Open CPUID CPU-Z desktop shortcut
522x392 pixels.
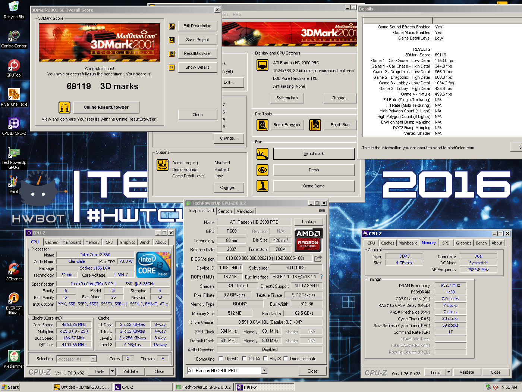coord(14,127)
